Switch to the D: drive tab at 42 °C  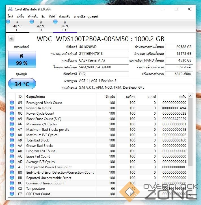point(41,26)
